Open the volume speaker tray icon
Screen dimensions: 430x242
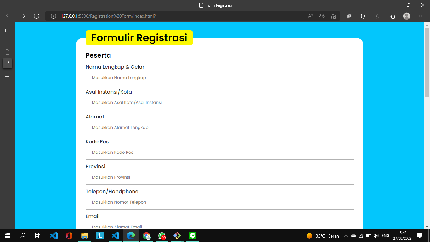pos(376,236)
